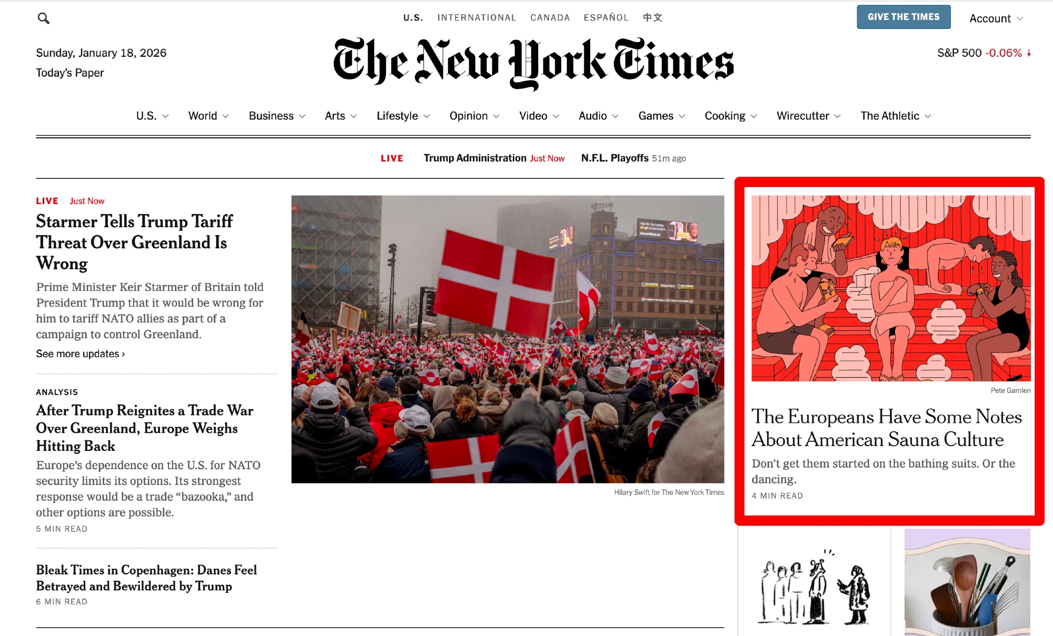Open the Today's Paper link
Image resolution: width=1053 pixels, height=636 pixels.
(70, 73)
